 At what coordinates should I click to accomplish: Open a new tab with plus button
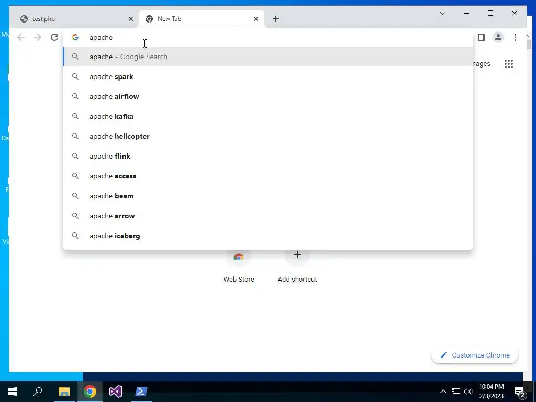[276, 19]
